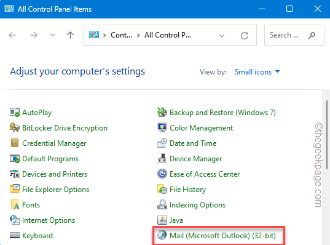330x245 pixels.
Task: Click the Search Control Panel input field
Action: pos(294,35)
